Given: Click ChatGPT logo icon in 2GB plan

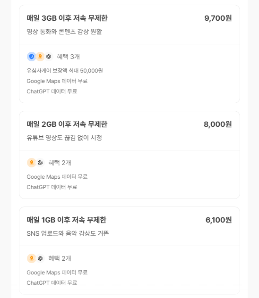Looking at the screenshot, I should [40, 163].
